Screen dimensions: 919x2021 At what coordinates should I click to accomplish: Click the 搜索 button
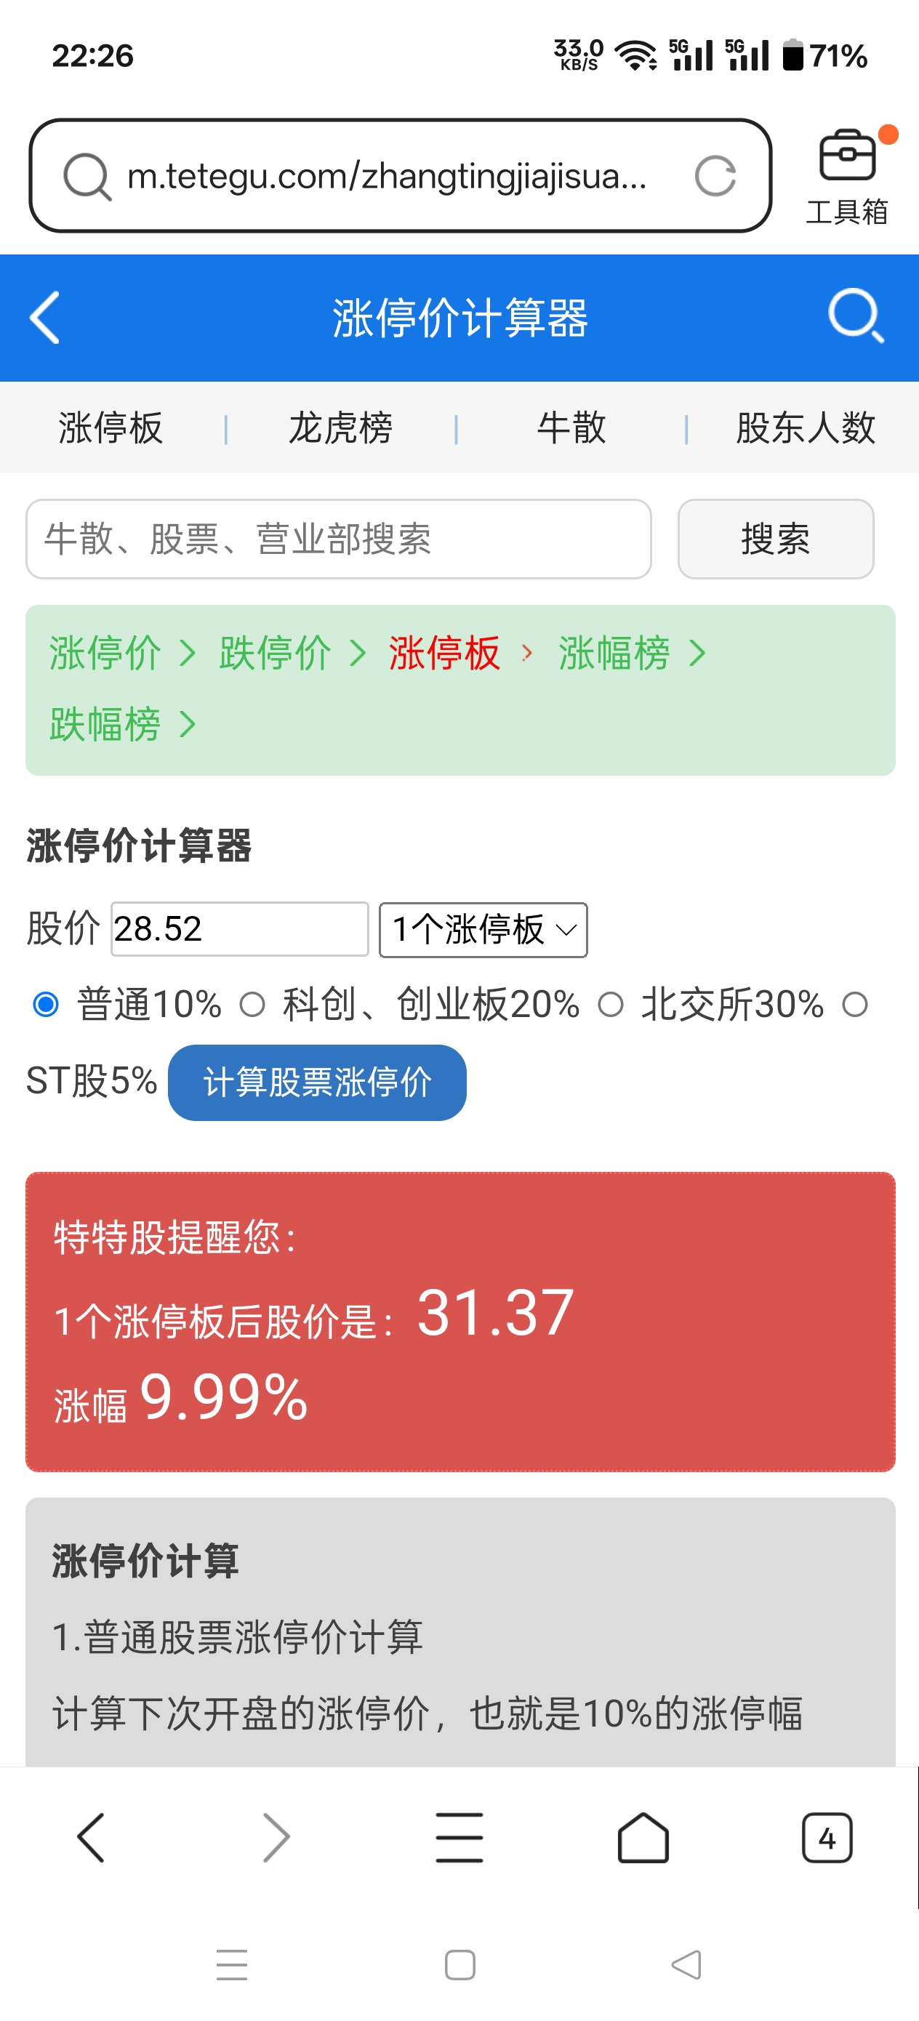tap(775, 539)
